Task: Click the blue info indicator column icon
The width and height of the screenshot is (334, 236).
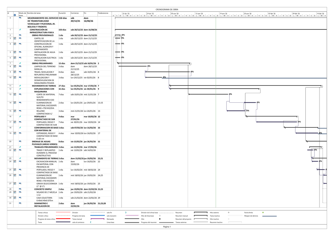Action: pyautogui.click(x=15, y=15)
